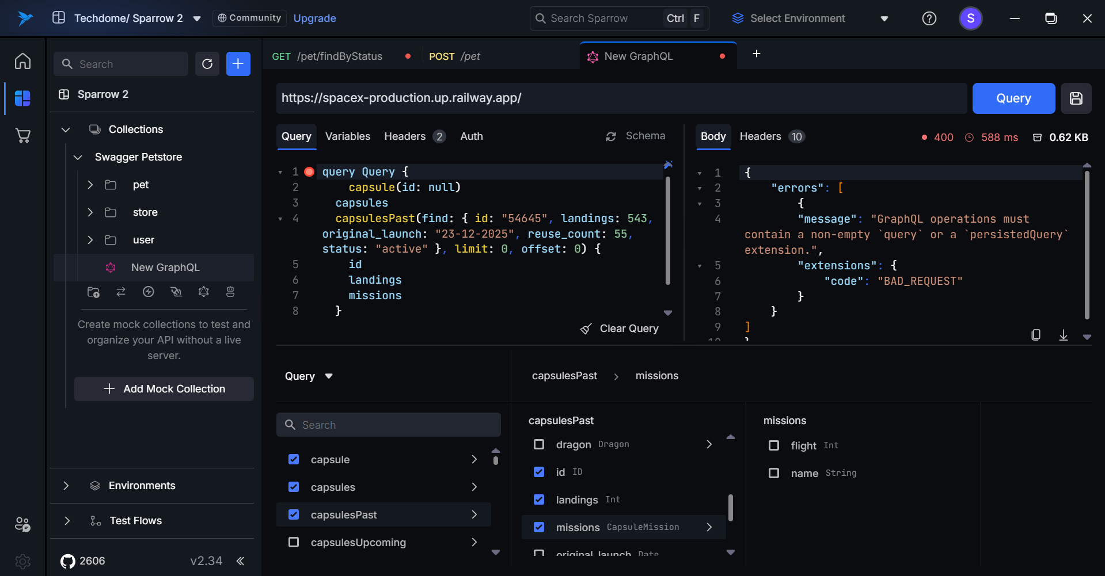This screenshot has width=1105, height=576.
Task: Select the add folder icon in the request row
Action: [x=93, y=292]
